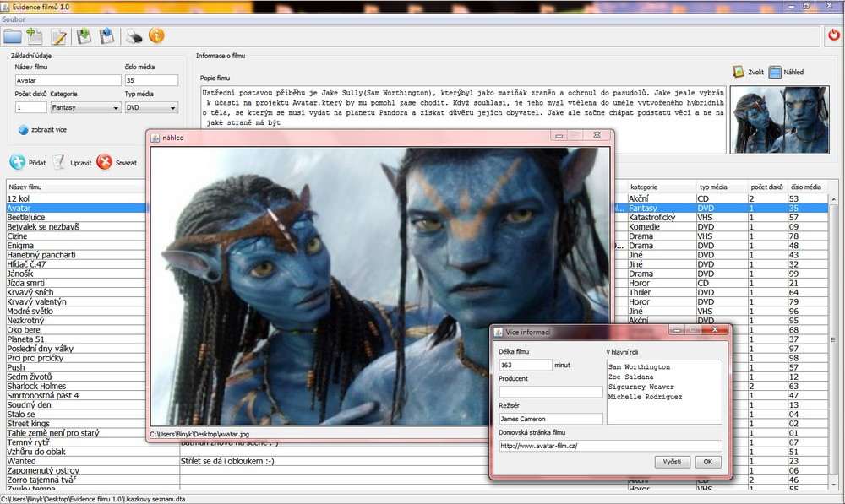Viewport: 845px width, 504px height.
Task: Confirm with OK in Více informací dialog
Action: click(x=707, y=462)
